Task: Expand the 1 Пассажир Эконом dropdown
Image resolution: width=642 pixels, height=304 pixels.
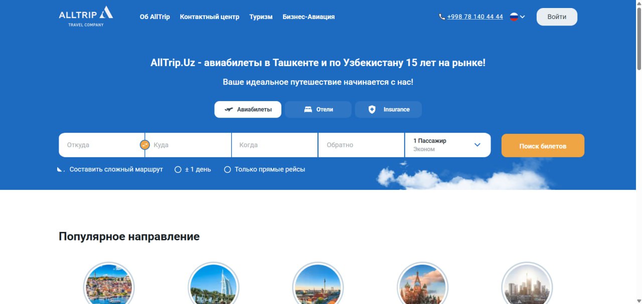Action: tap(448, 145)
